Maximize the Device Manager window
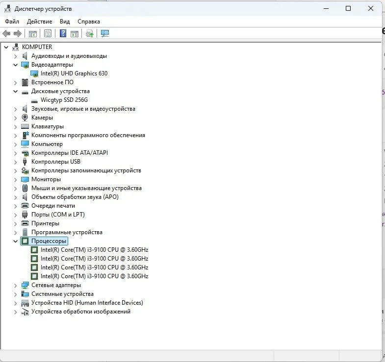Screen dimensions: 385x362 (348, 9)
